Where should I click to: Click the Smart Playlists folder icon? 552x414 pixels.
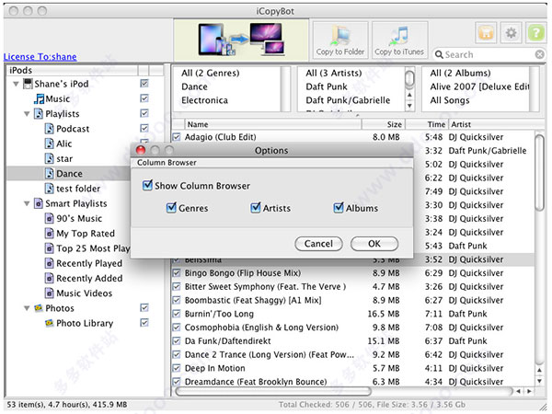point(39,203)
